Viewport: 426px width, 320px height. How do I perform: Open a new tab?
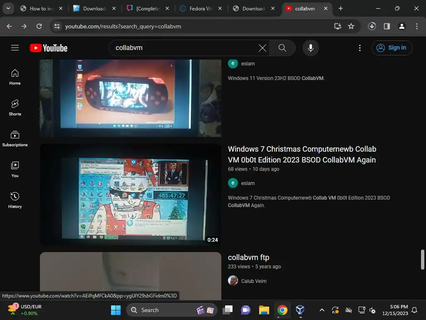[340, 8]
